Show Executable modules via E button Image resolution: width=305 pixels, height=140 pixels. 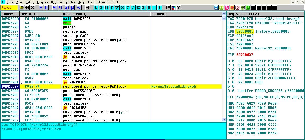101,8
